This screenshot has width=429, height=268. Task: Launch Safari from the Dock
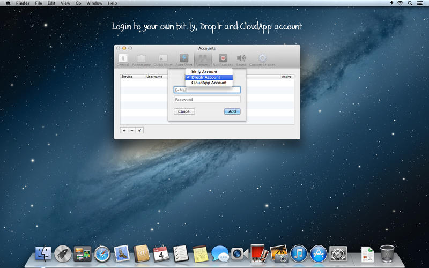coord(102,254)
